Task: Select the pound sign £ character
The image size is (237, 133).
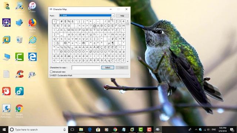Action: pyautogui.click(x=116, y=39)
